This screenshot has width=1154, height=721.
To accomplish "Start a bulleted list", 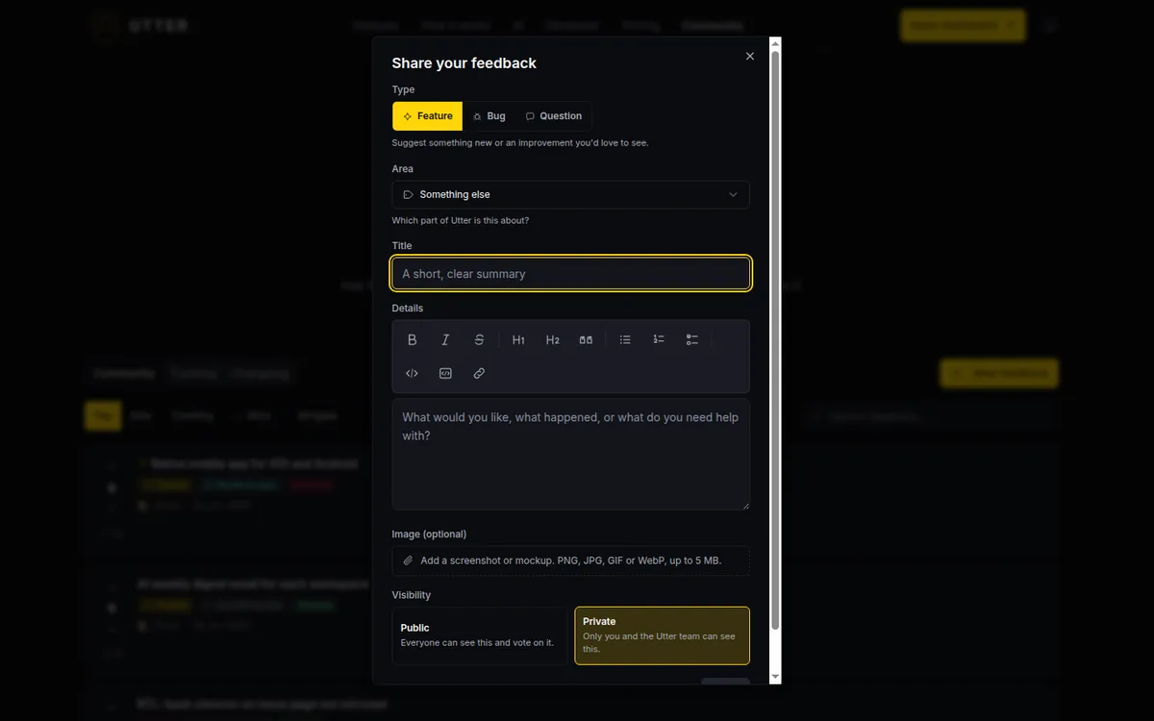I will pos(625,339).
